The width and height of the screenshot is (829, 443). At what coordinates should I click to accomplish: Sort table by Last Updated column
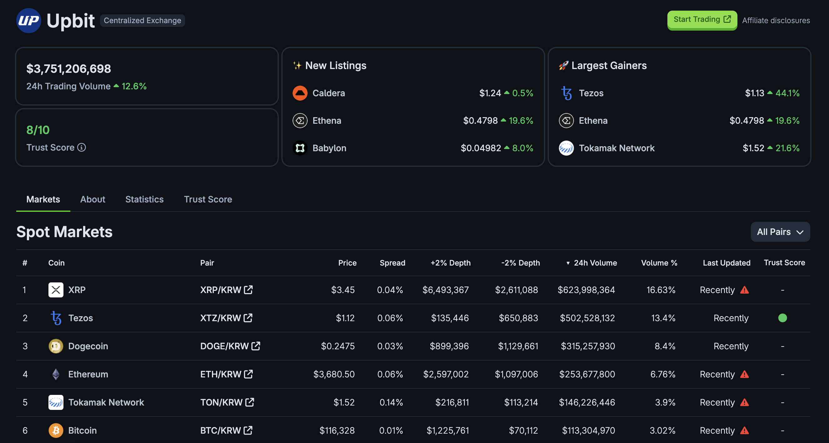[726, 263]
